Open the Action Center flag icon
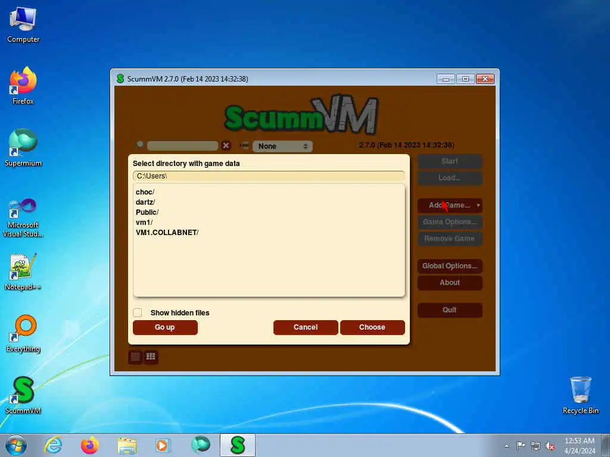 click(x=521, y=446)
